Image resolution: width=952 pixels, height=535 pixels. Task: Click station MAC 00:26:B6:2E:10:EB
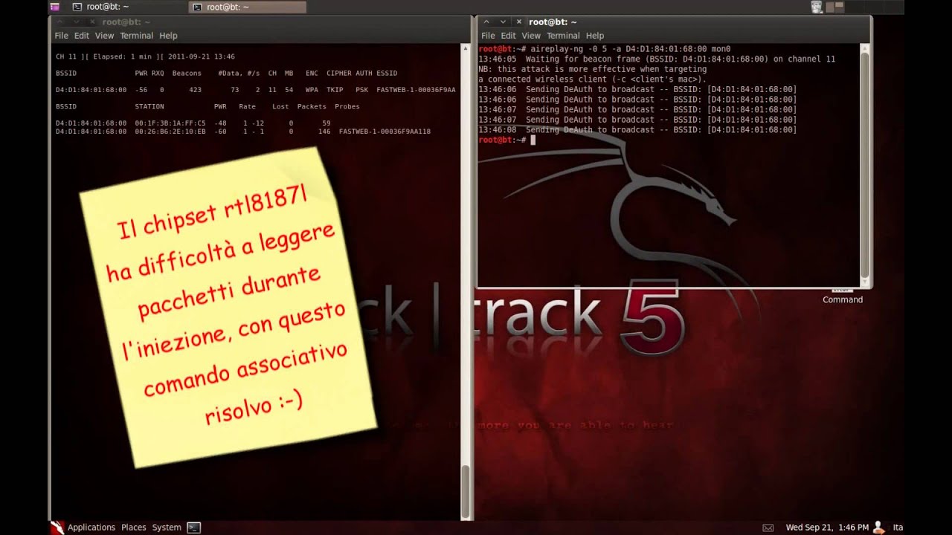pyautogui.click(x=170, y=132)
